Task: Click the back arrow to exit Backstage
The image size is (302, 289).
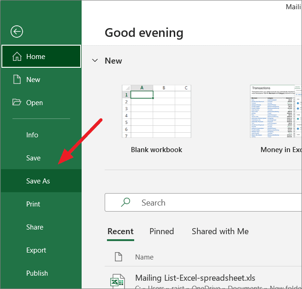Action: [x=17, y=31]
